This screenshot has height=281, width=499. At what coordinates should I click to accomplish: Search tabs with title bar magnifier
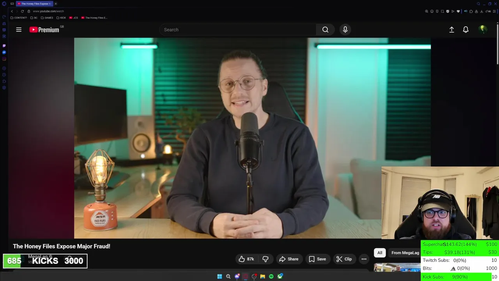(x=478, y=4)
